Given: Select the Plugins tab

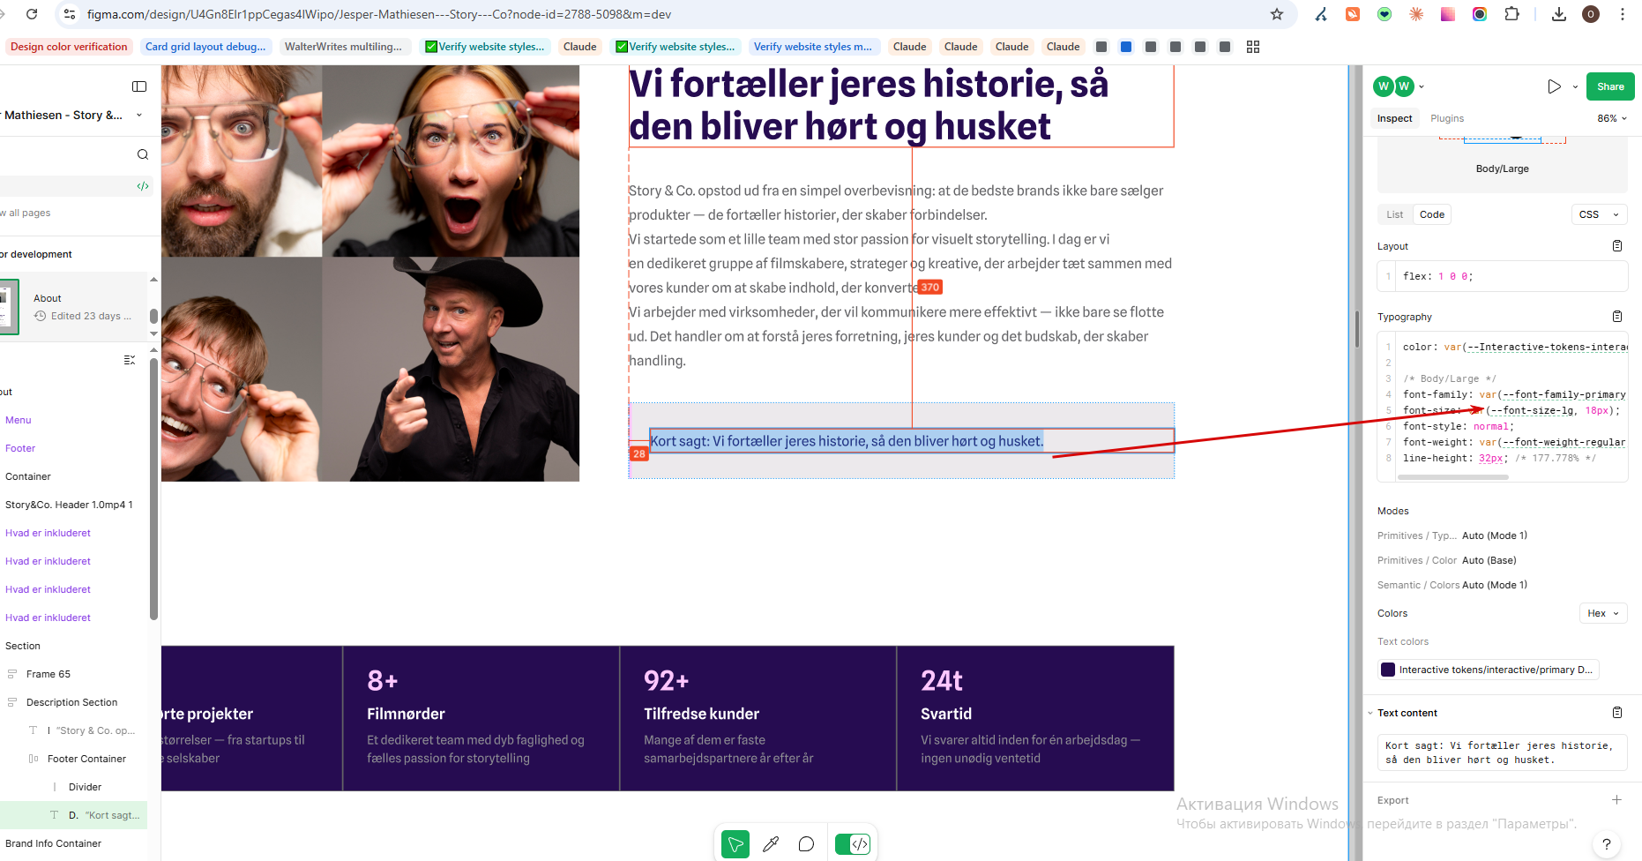Looking at the screenshot, I should [1447, 118].
